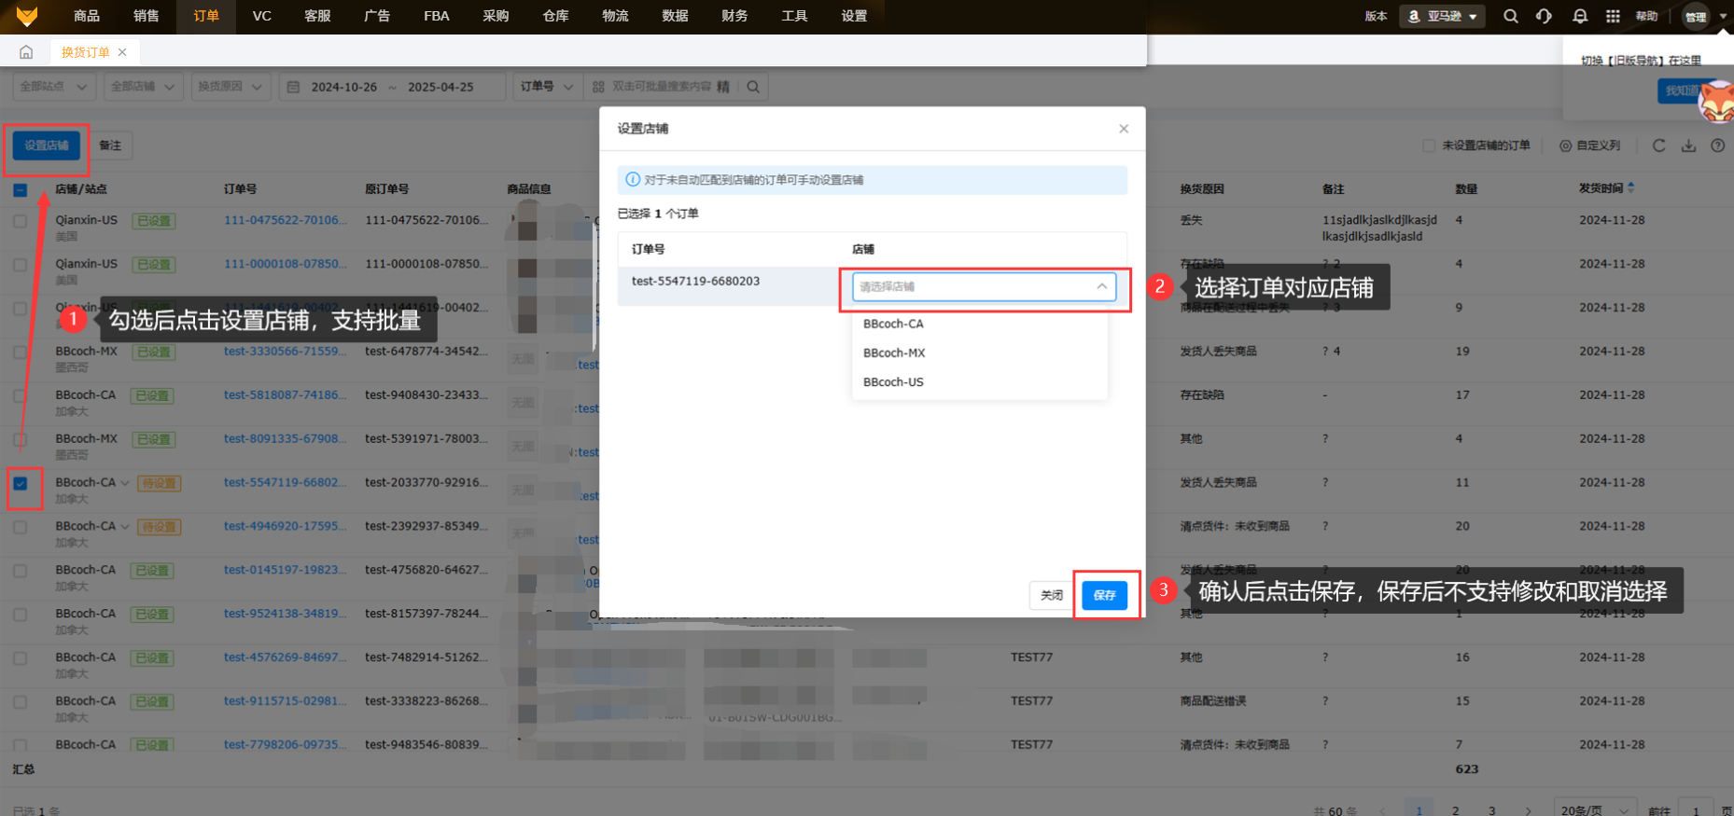Open the customer service headset icon

click(1545, 16)
